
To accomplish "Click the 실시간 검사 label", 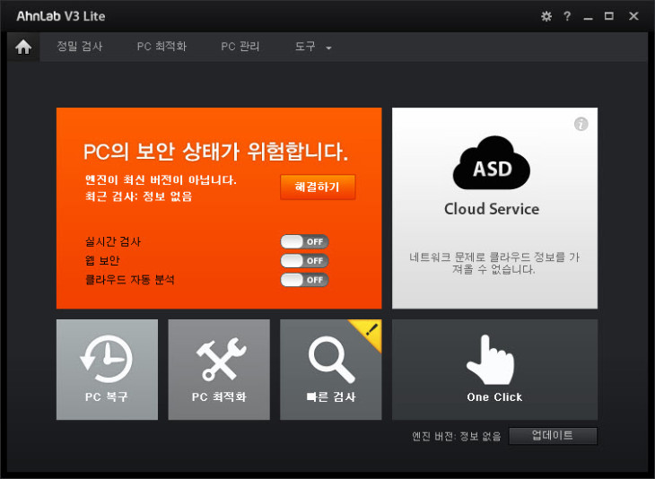I will (x=113, y=241).
